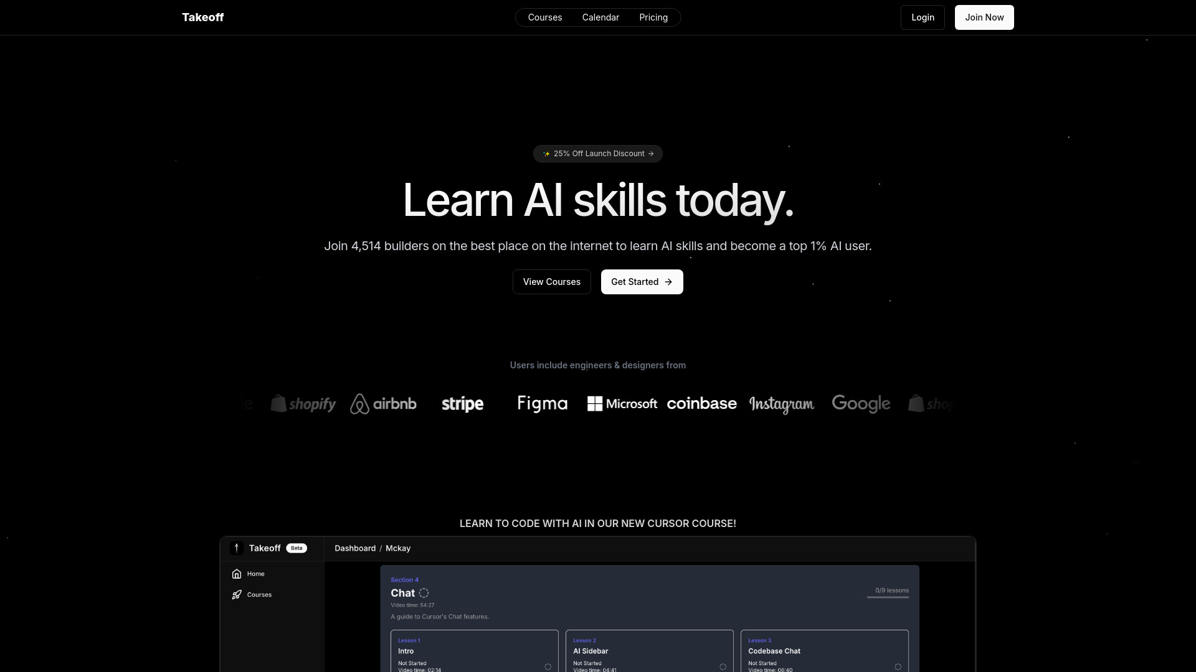The image size is (1196, 672).
Task: Click the bookmark icon on Lesson 2 AI Sidebar
Action: click(x=723, y=666)
